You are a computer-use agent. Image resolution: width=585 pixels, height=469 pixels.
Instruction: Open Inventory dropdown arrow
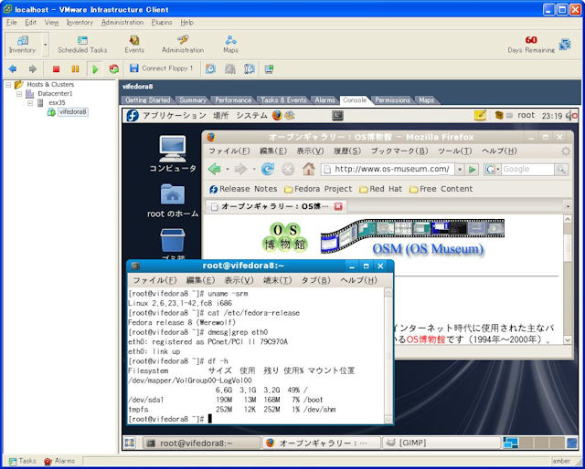pos(45,45)
